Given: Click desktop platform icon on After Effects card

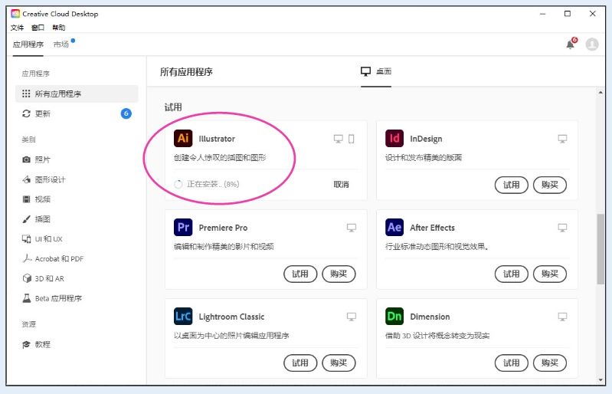Looking at the screenshot, I should [x=562, y=228].
